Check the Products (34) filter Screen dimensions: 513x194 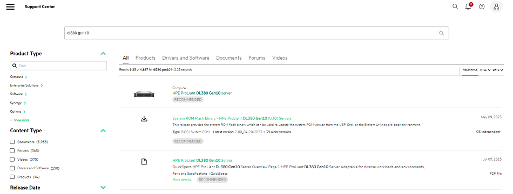coord(12,177)
